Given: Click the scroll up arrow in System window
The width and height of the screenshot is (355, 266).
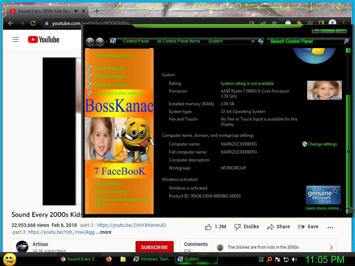Looking at the screenshot, I should point(348,50).
